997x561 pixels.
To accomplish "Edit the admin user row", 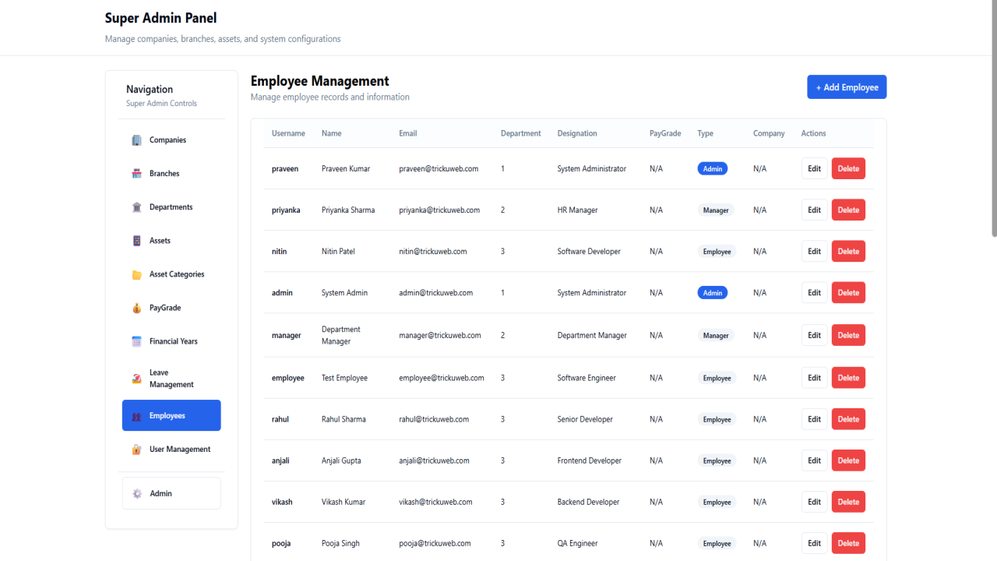I will coord(814,292).
